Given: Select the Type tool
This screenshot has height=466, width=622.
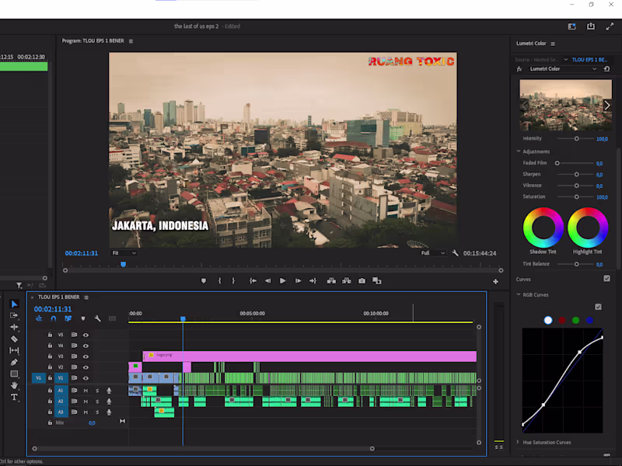Looking at the screenshot, I should 14,397.
